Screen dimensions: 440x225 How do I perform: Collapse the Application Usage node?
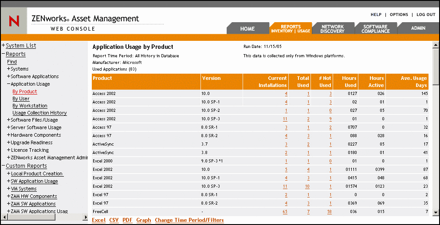[9, 84]
